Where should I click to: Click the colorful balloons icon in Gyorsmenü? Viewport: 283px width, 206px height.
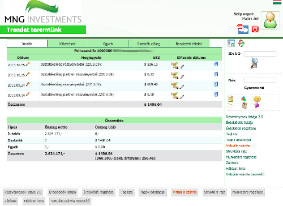coord(243,98)
